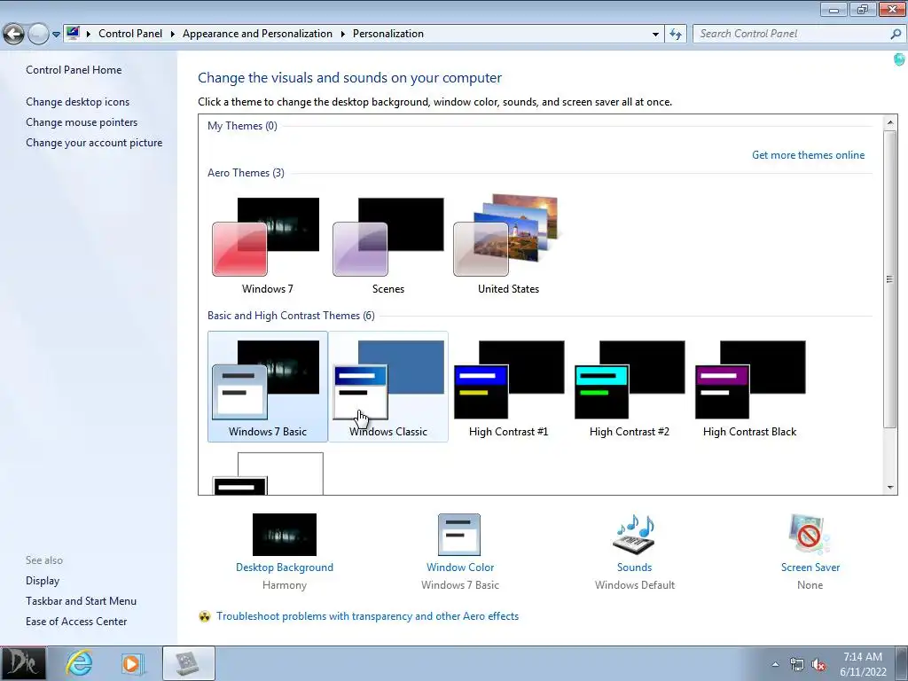
Task: Click Control Panel breadcrumb
Action: point(130,34)
